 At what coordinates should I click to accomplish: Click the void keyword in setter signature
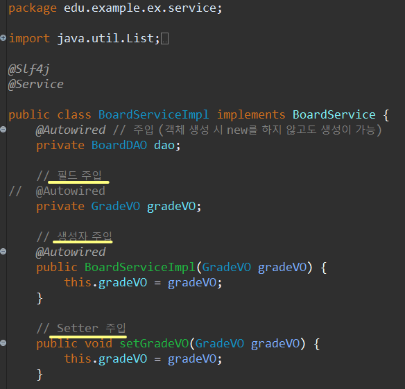coord(98,343)
